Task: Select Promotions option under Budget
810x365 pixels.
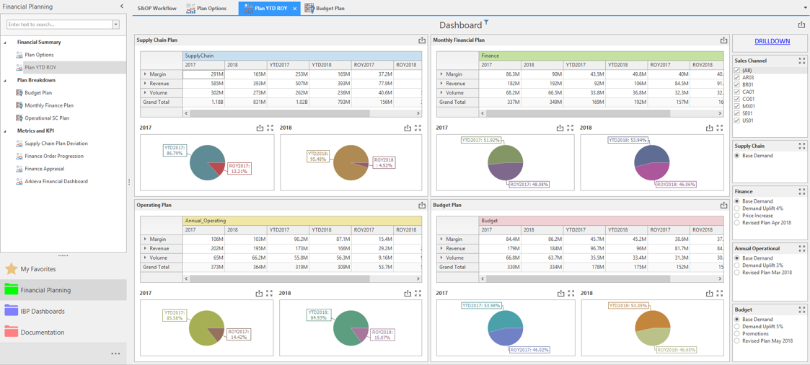Action: click(x=737, y=333)
